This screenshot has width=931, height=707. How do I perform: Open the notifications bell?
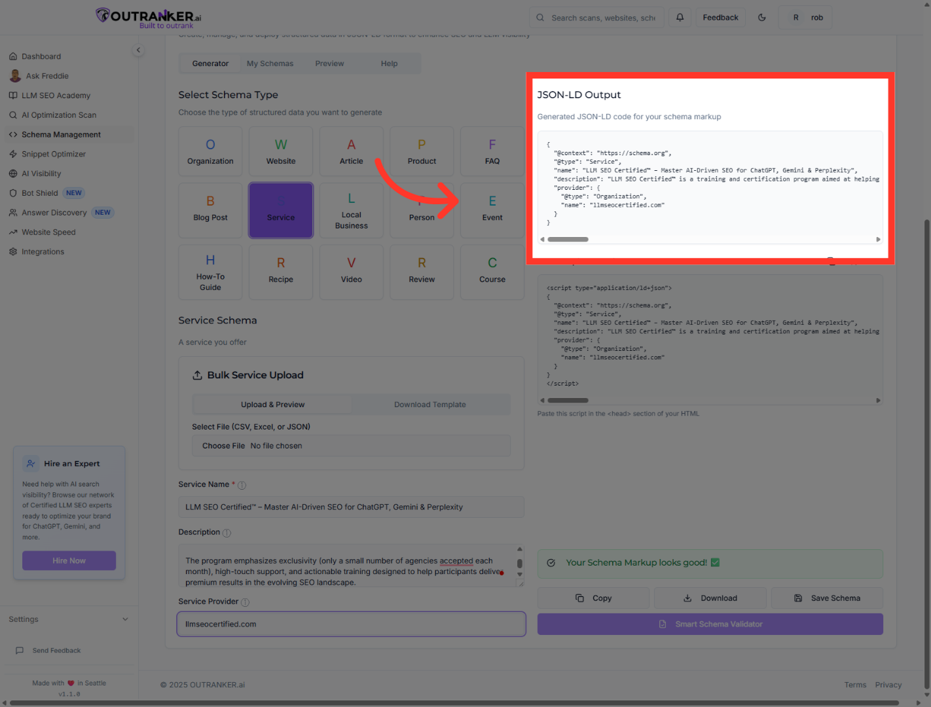pyautogui.click(x=680, y=17)
